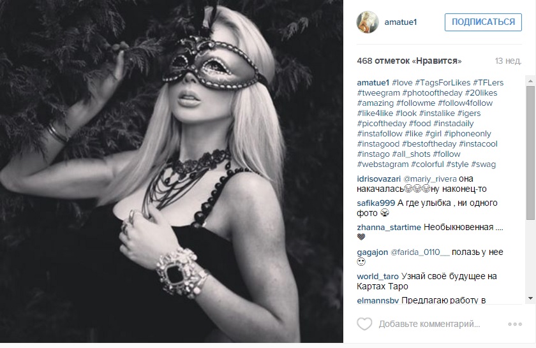Open the #TagsForLikes hashtag link

pyautogui.click(x=443, y=83)
